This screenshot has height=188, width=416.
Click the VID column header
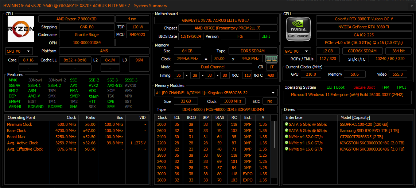coord(137,117)
